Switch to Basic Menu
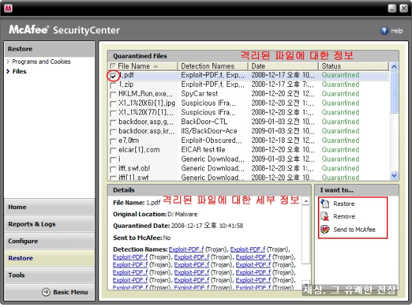412x305 pixels. point(70,292)
